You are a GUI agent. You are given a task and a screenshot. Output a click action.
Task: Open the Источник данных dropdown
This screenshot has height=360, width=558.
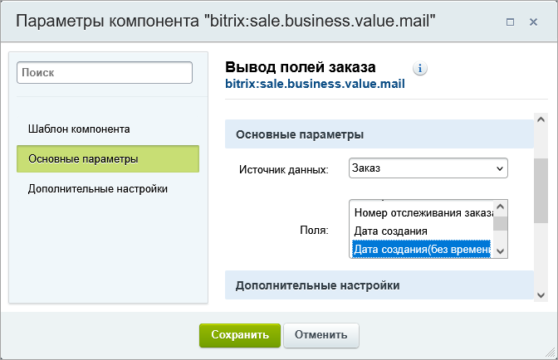tap(428, 168)
